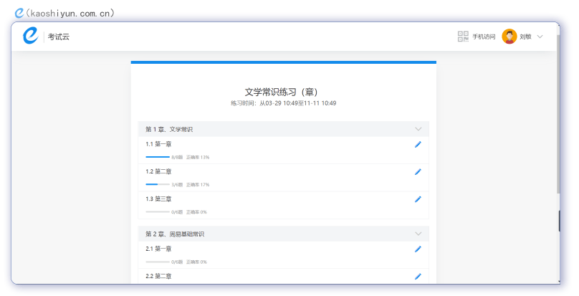
Task: Click the 考试云 header text
Action: click(x=59, y=37)
